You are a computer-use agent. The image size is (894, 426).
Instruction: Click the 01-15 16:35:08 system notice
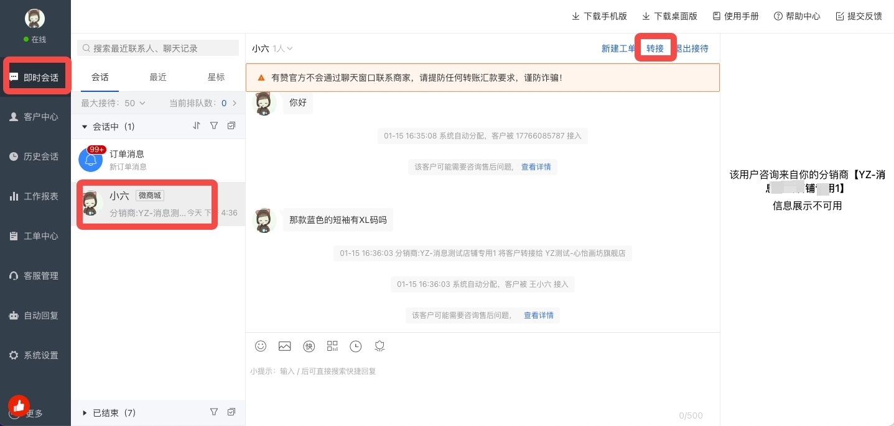pyautogui.click(x=482, y=135)
